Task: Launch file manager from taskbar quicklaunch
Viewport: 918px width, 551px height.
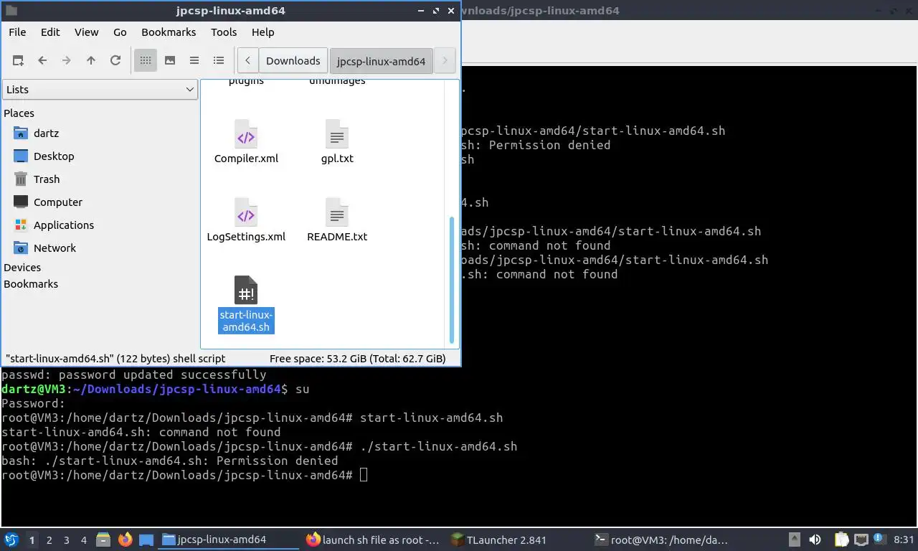Action: click(103, 540)
